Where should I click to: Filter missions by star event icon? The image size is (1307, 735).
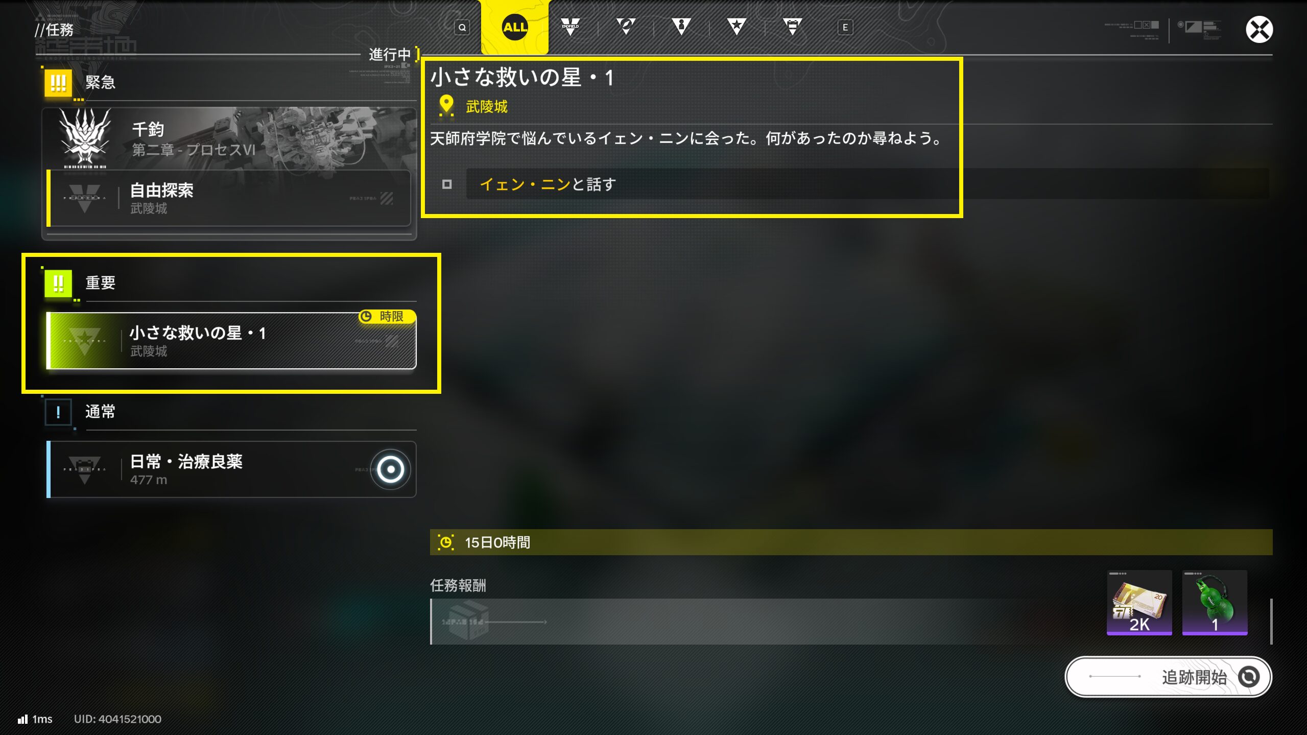736,27
